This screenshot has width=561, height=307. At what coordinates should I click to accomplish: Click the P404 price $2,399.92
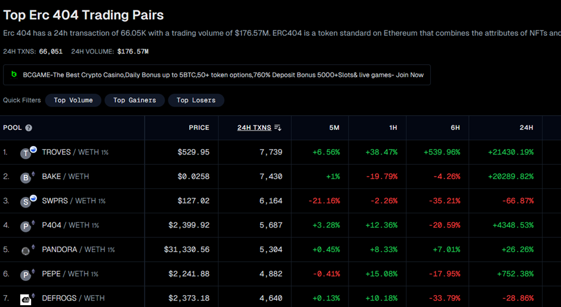(x=189, y=225)
